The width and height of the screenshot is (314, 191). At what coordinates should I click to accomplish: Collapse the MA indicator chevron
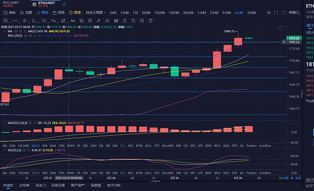(x=4, y=31)
